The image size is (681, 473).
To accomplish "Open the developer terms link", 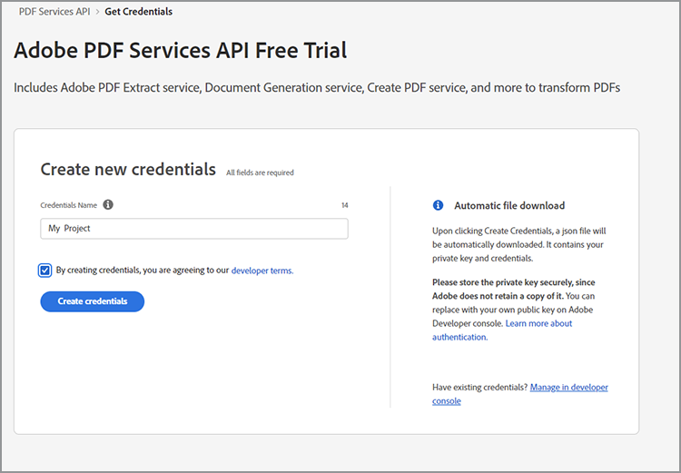I will point(262,271).
